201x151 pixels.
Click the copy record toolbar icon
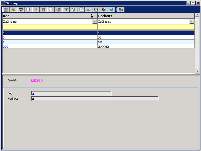[x=51, y=9]
